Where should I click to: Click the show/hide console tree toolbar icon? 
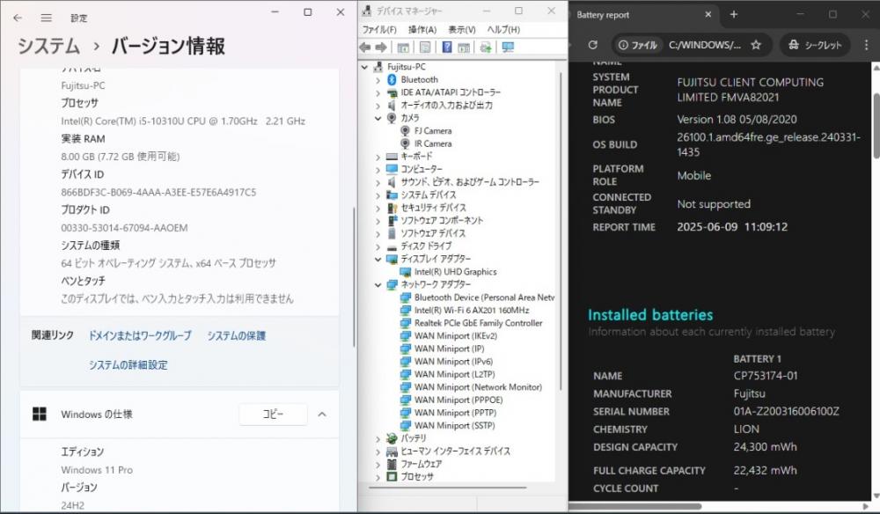pos(403,48)
